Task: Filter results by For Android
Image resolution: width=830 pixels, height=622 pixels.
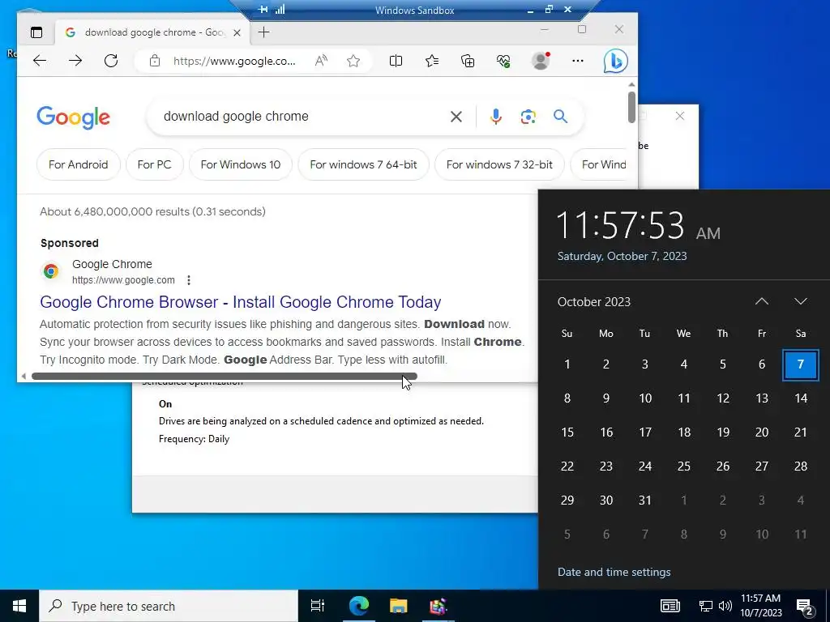Action: (79, 164)
